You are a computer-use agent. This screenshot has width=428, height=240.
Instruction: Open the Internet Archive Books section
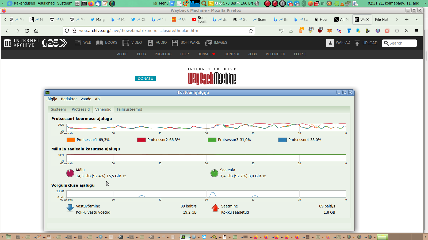coord(107,43)
